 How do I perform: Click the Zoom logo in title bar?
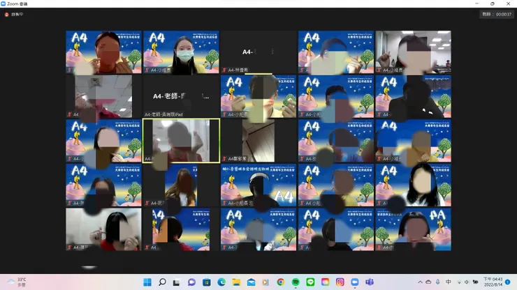[3, 3]
